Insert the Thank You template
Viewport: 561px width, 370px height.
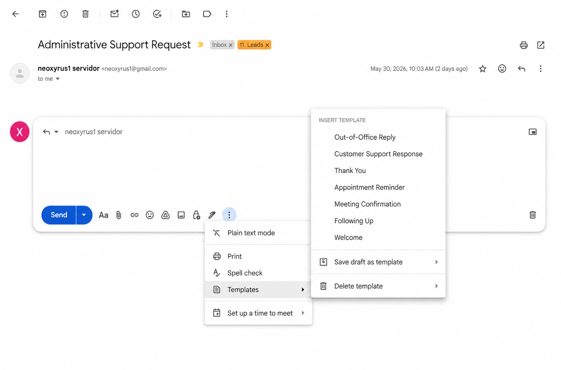(x=378, y=171)
